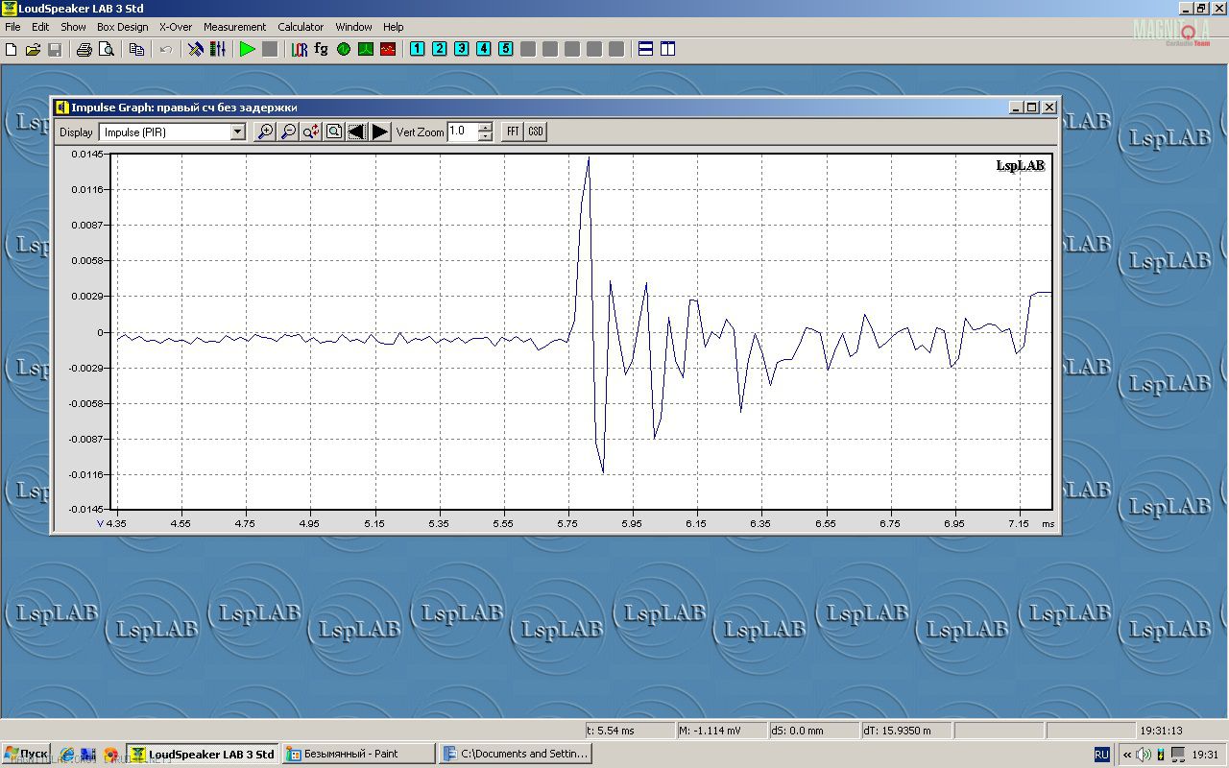Shift graph left with the black left arrow
Viewport: 1229px width, 768px height.
point(356,132)
